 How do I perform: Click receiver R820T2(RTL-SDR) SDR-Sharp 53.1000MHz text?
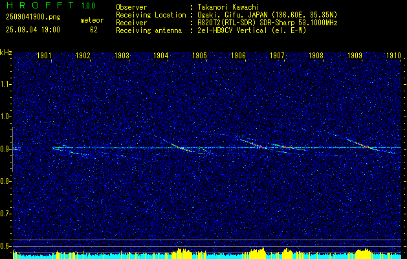(267, 23)
